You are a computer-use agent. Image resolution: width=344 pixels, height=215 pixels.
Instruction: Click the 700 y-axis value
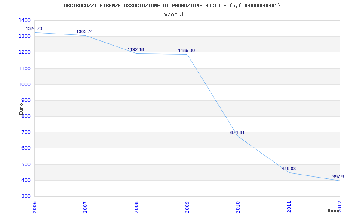click(x=26, y=132)
